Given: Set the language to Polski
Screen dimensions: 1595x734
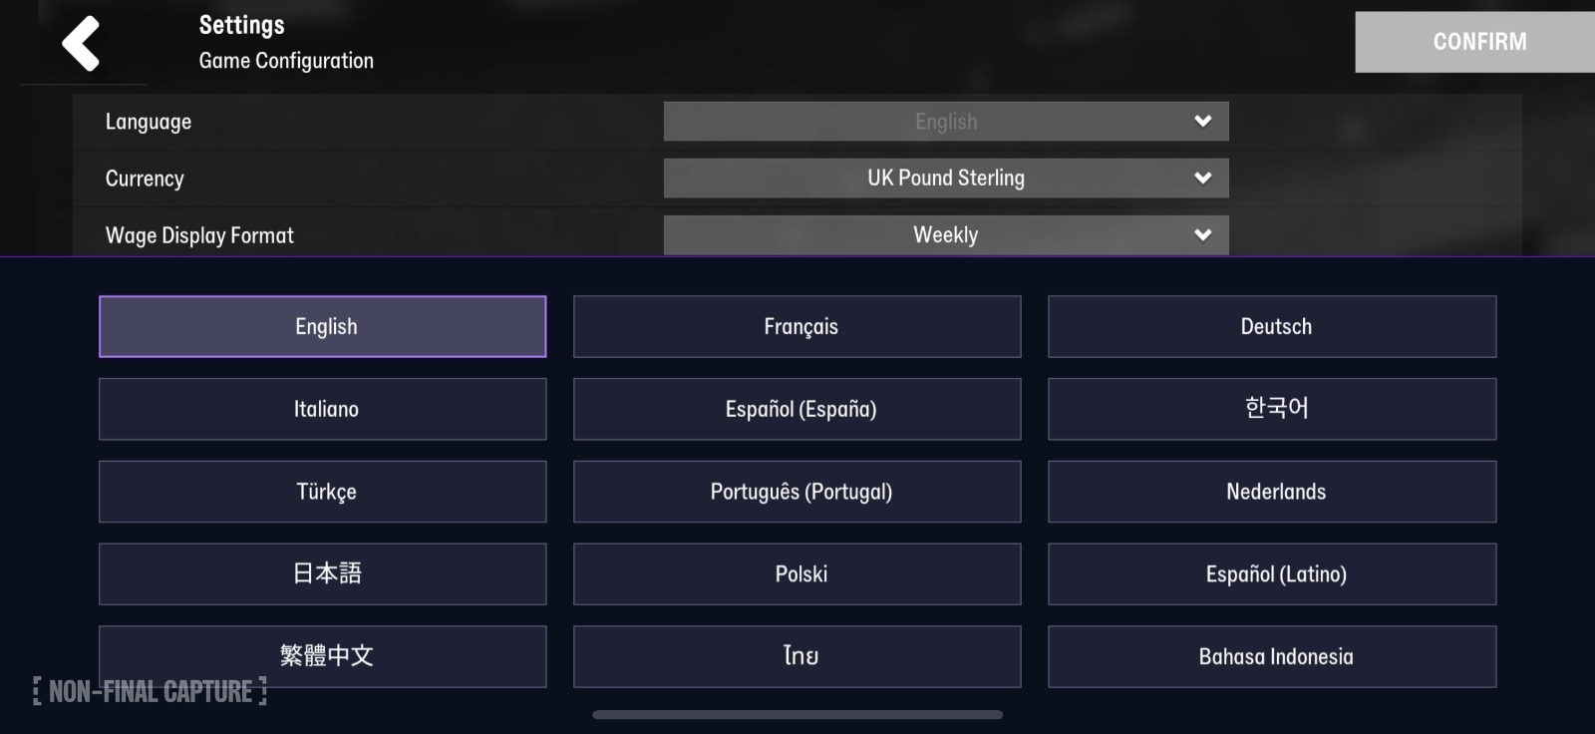Looking at the screenshot, I should click(797, 573).
